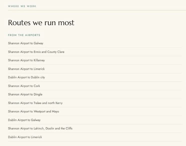186x146 pixels.
Task: Click the 'WHERE WE WORK' label
Action: [22, 6]
